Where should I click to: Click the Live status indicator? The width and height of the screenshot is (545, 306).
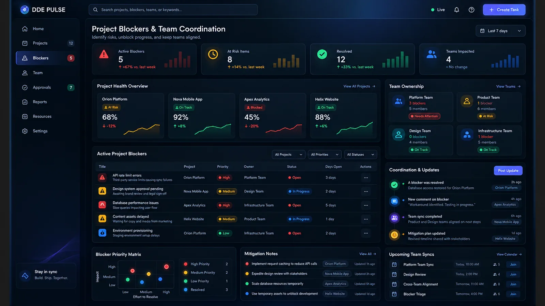coord(438,10)
